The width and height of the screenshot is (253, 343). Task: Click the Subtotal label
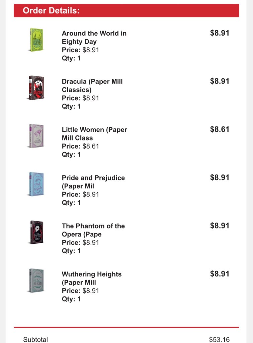tap(35, 339)
